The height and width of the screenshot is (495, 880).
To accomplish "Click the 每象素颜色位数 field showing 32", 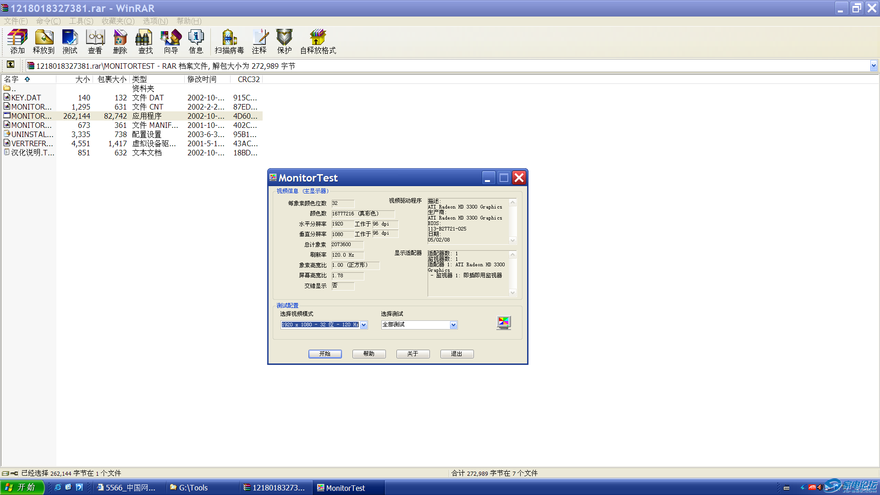I will (343, 203).
